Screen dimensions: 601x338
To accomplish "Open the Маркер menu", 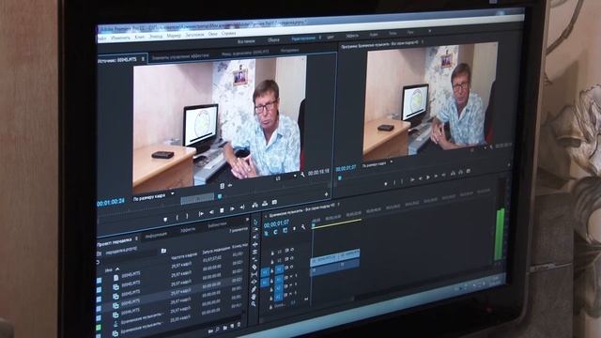I will pos(174,36).
